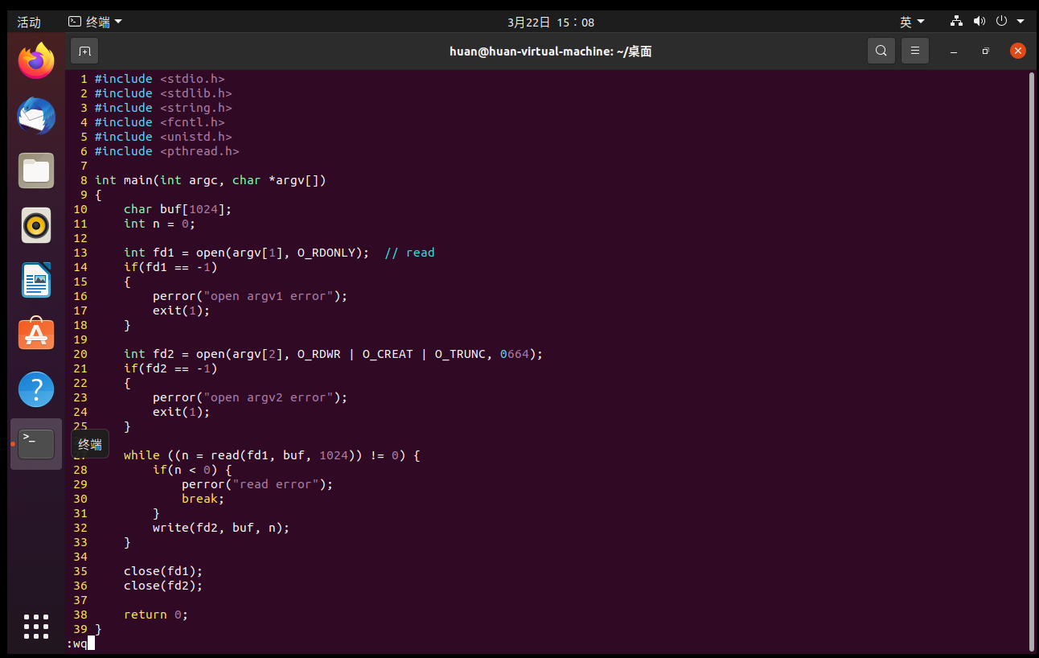The width and height of the screenshot is (1039, 658).
Task: Click the terminal vertical scrollbar
Action: 1032,360
